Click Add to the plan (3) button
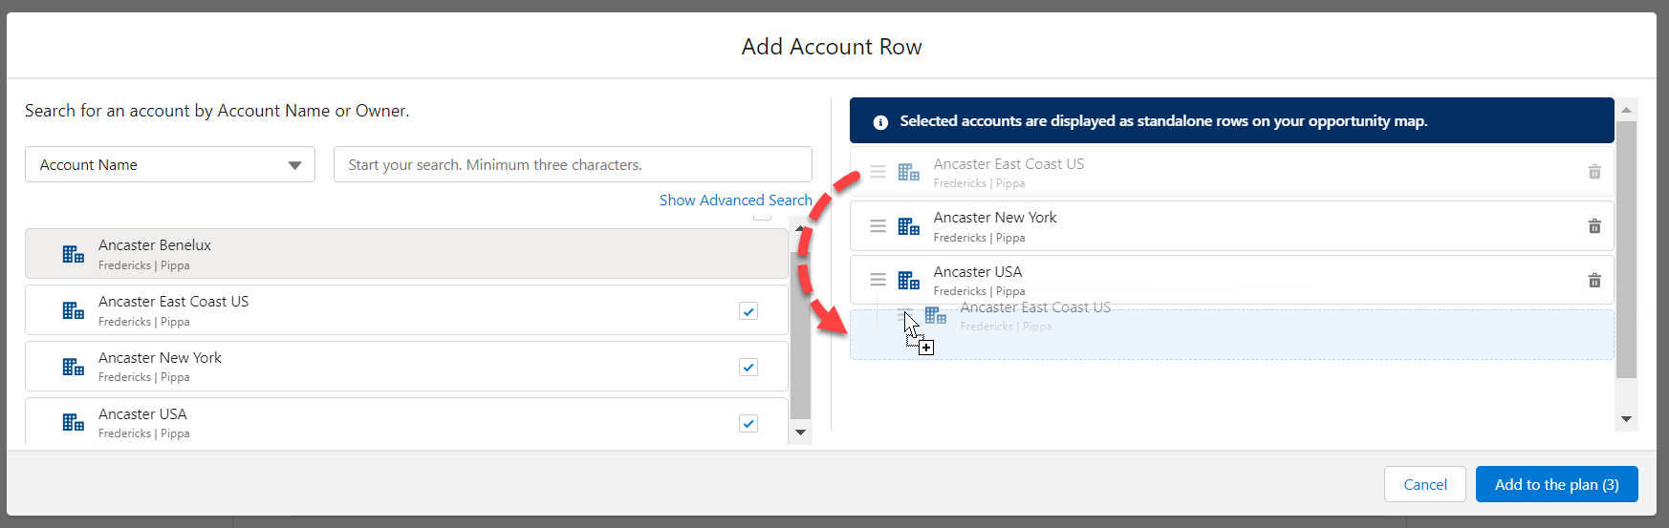1669x528 pixels. pyautogui.click(x=1556, y=484)
